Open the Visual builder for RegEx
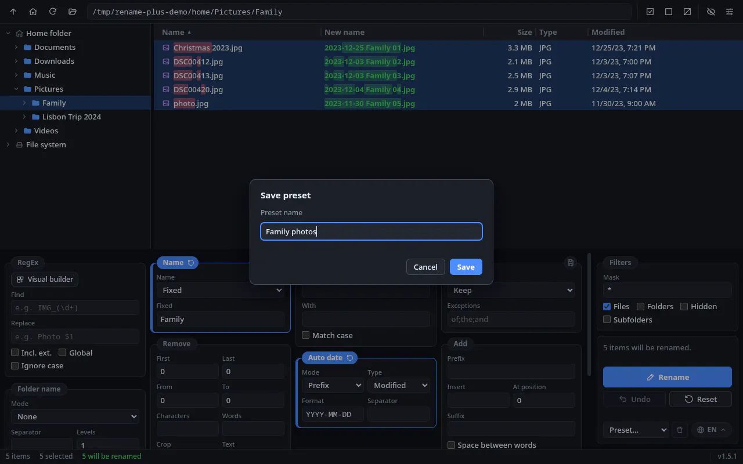 [45, 279]
